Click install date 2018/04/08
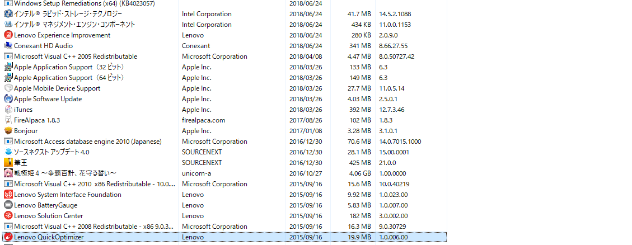The height and width of the screenshot is (245, 632). (x=306, y=56)
